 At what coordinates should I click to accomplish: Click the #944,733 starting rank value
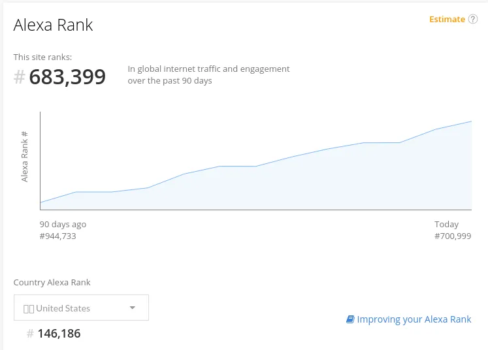coord(58,236)
